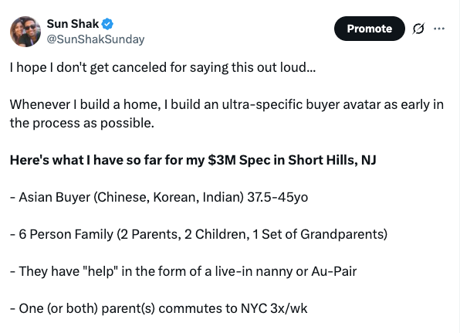Click the 'Whenever I build a home' paragraph

coord(226,114)
